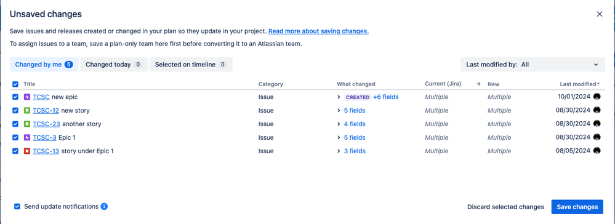Click the purple epic icon beside TCSC-3
Image resolution: width=615 pixels, height=224 pixels.
pyautogui.click(x=27, y=137)
